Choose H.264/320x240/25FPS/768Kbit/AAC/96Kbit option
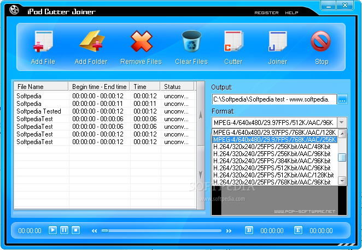 (x=275, y=182)
